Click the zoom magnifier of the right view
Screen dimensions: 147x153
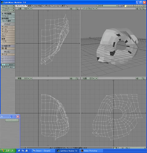tap(143, 78)
